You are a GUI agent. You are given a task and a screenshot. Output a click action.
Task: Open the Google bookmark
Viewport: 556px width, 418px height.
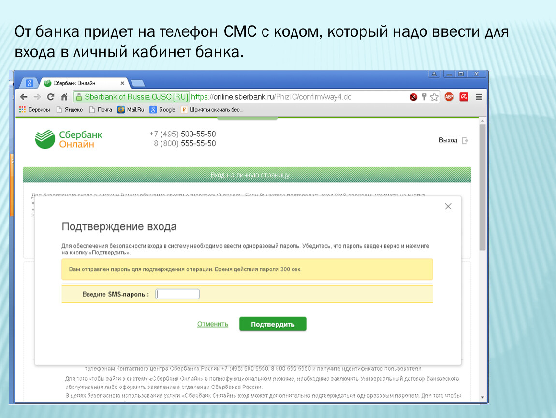coord(162,110)
